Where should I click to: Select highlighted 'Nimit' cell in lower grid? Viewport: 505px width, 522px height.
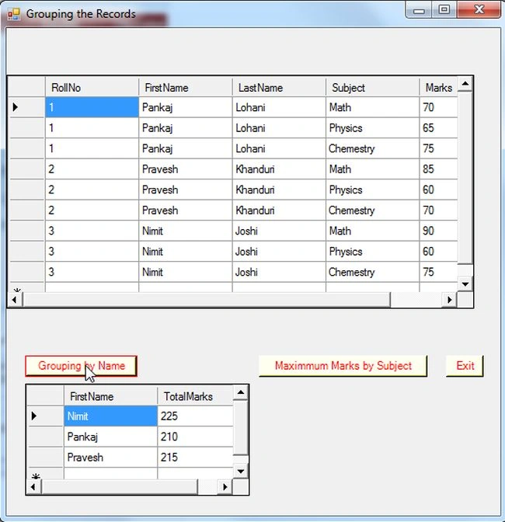click(110, 416)
